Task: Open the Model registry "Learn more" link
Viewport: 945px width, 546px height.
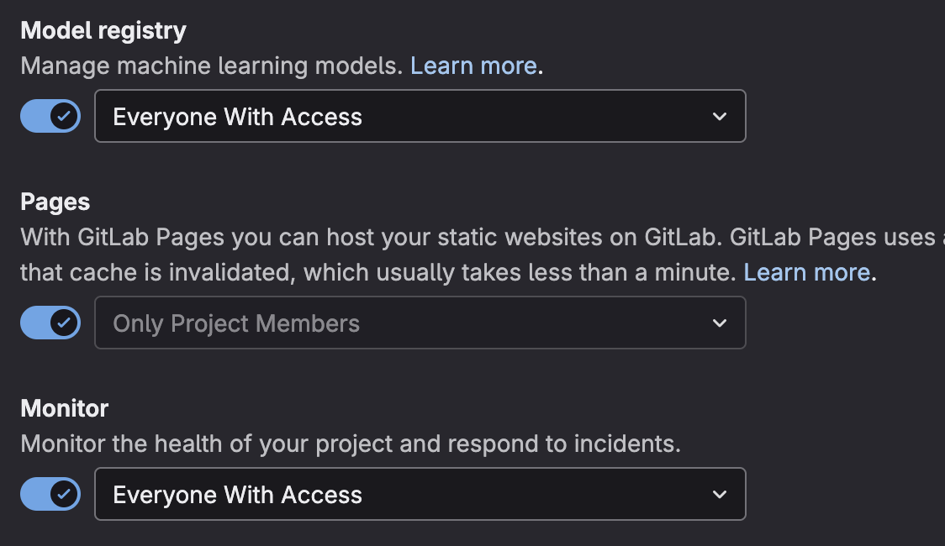Action: [x=473, y=66]
